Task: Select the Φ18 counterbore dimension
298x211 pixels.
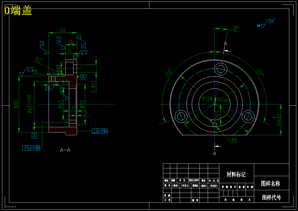Action: 58,68
